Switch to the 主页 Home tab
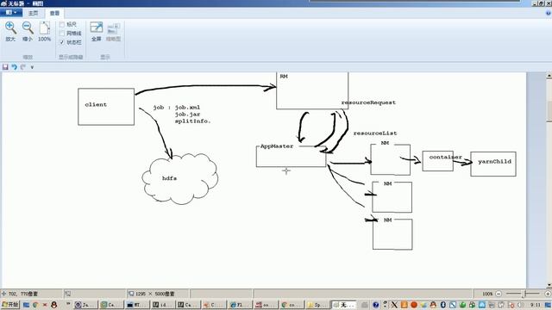Image resolution: width=552 pixels, height=310 pixels. click(x=33, y=13)
